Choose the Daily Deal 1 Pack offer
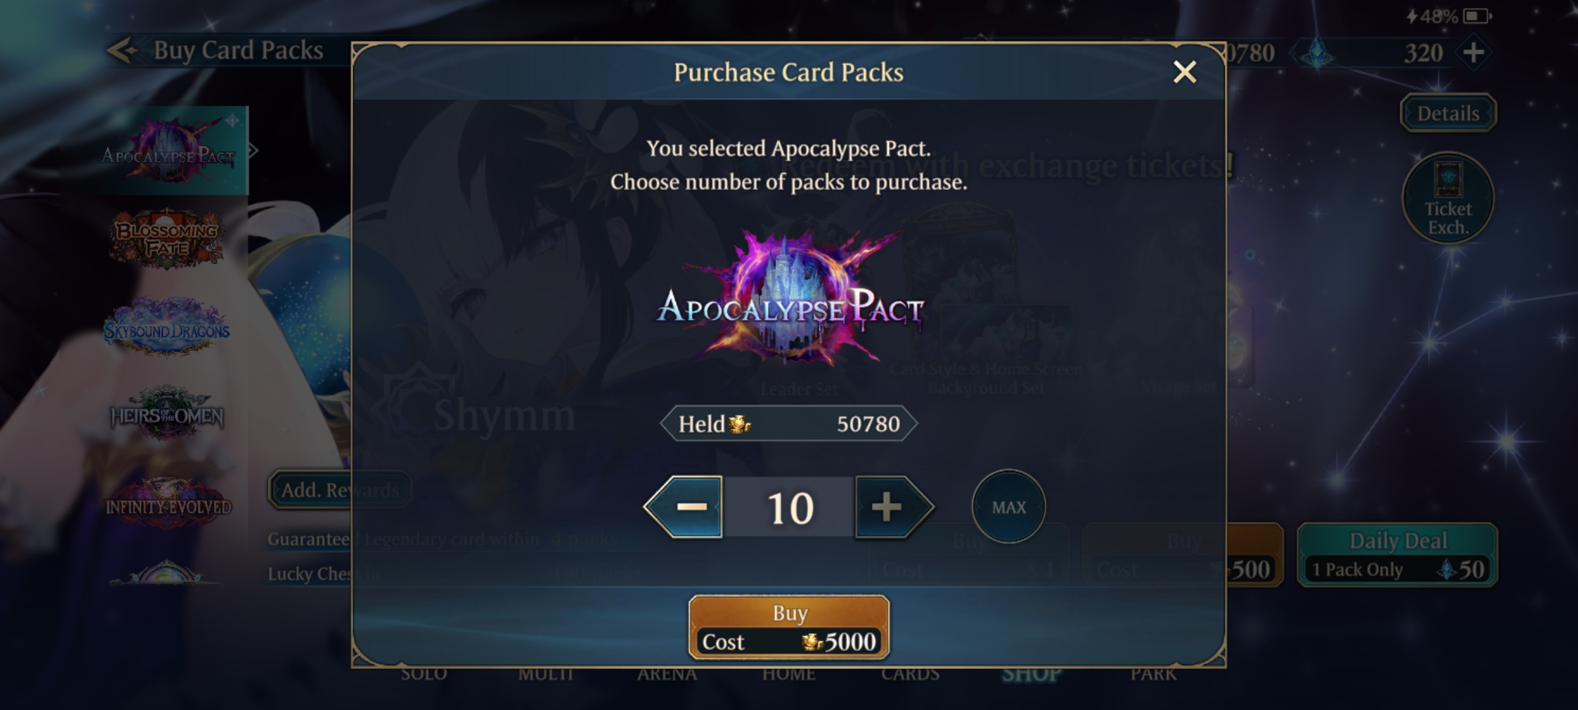 [x=1398, y=554]
